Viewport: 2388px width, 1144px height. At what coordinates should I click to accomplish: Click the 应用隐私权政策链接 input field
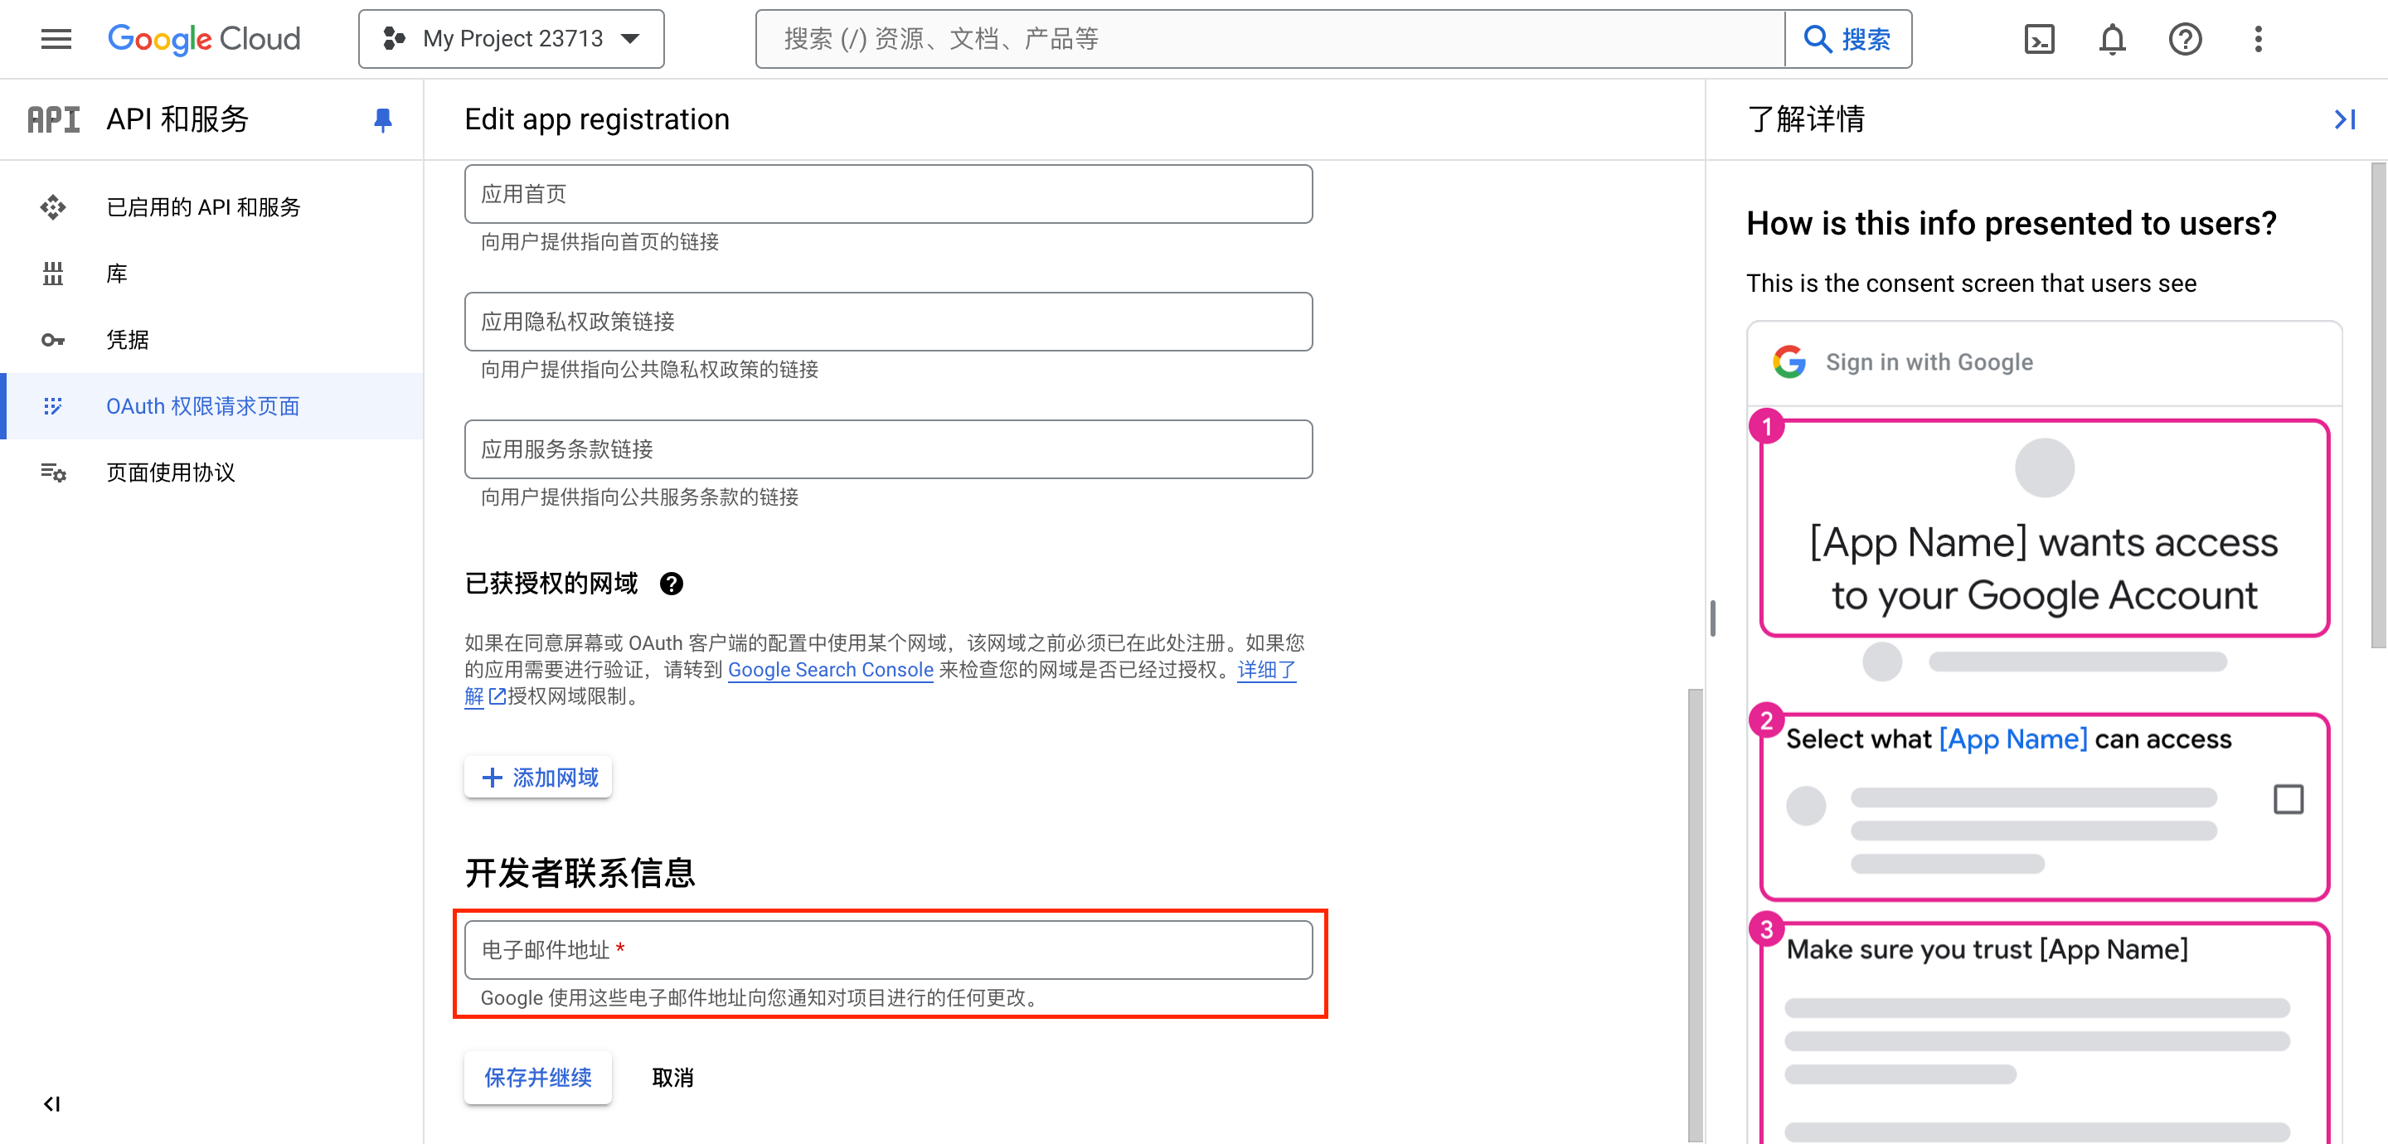888,322
